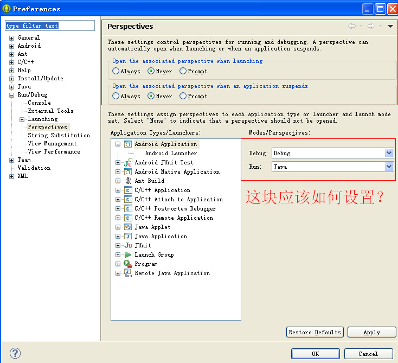Cancel the Preferences dialog
Viewport: 398px width, 363px height.
(x=368, y=354)
